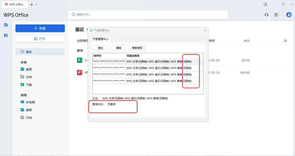
Task: Click the 打开 button
Action: (40, 39)
